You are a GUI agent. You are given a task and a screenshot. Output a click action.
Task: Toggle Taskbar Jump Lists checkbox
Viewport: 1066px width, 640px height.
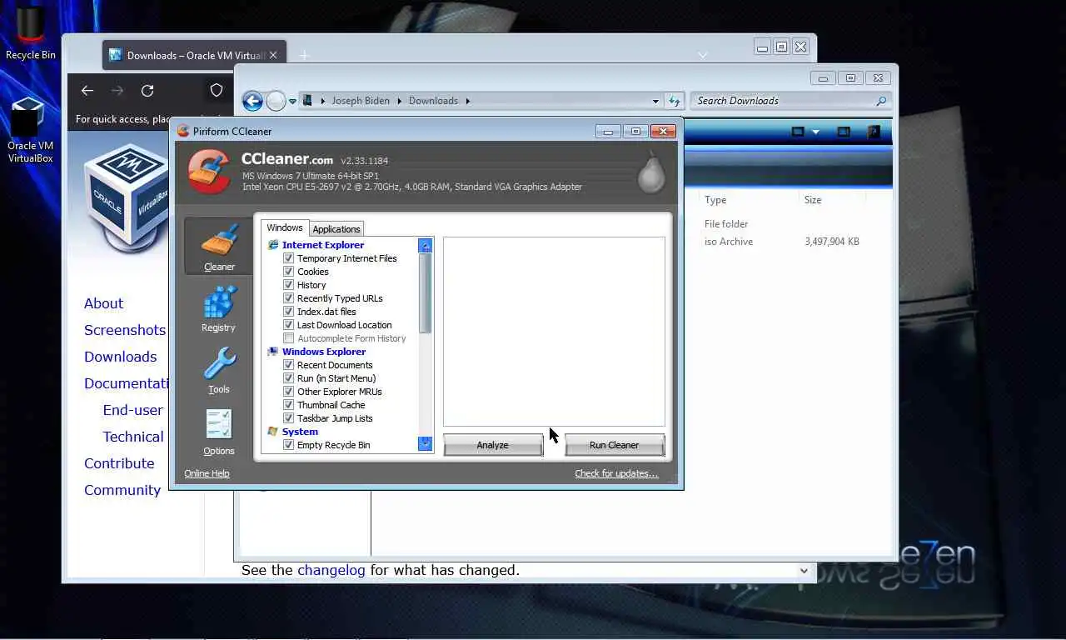coord(289,418)
